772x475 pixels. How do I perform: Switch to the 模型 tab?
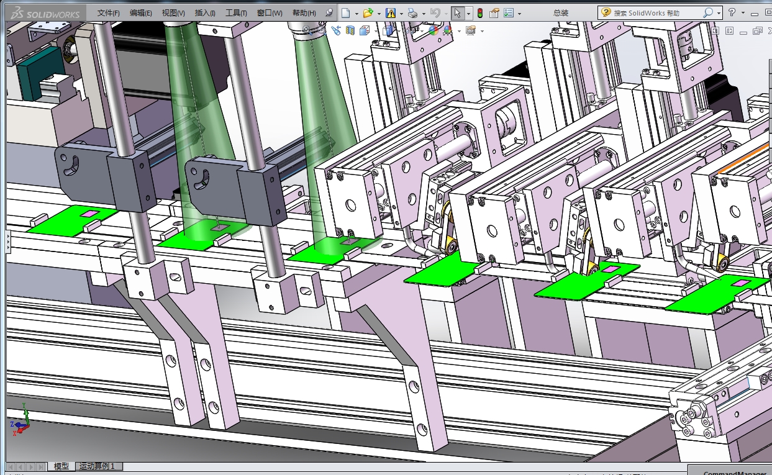61,466
